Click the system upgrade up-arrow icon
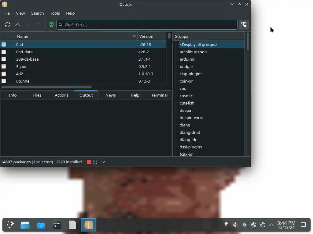 coord(18,25)
